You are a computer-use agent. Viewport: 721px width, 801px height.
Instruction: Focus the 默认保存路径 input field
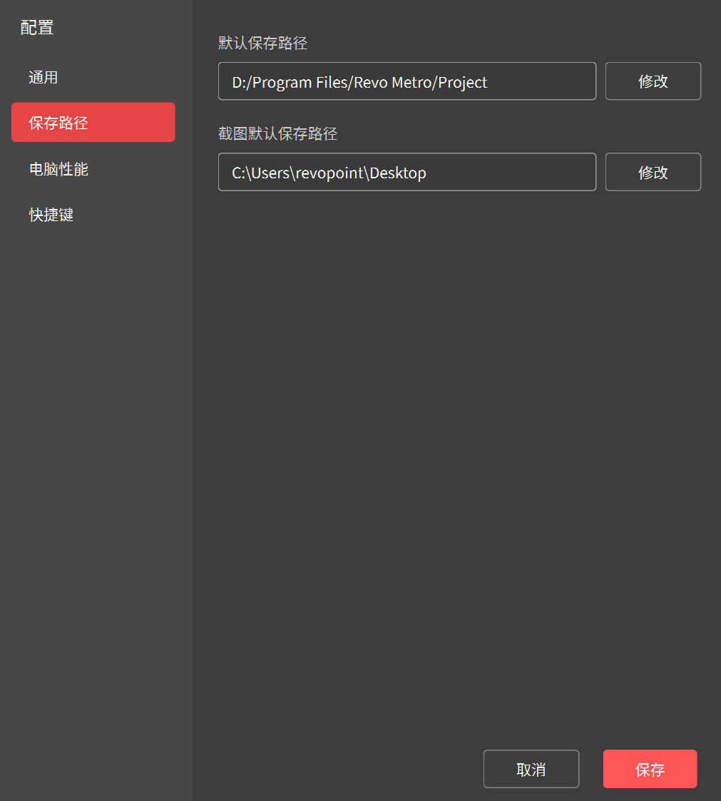[x=542, y=81]
